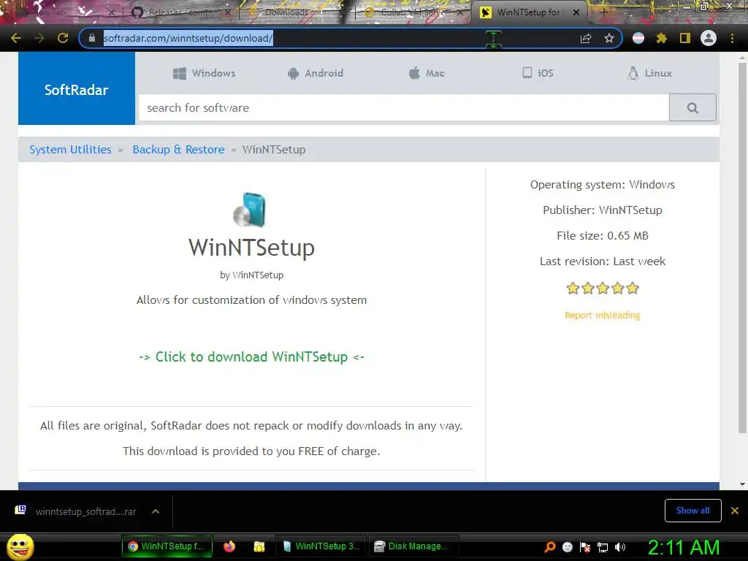Open the Android software category

(316, 73)
